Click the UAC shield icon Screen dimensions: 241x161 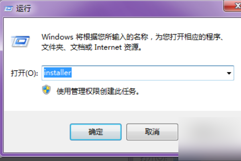(46, 90)
